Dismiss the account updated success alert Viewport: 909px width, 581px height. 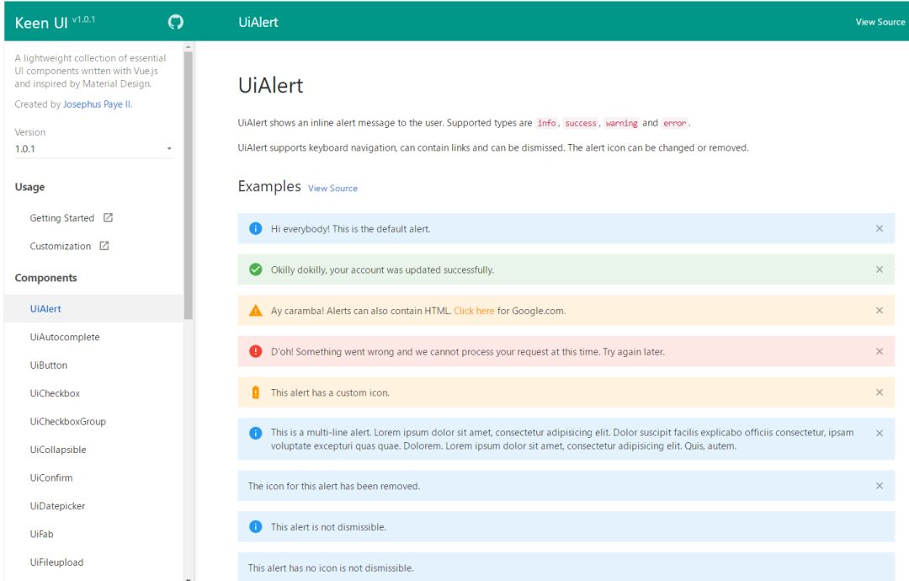coord(880,269)
